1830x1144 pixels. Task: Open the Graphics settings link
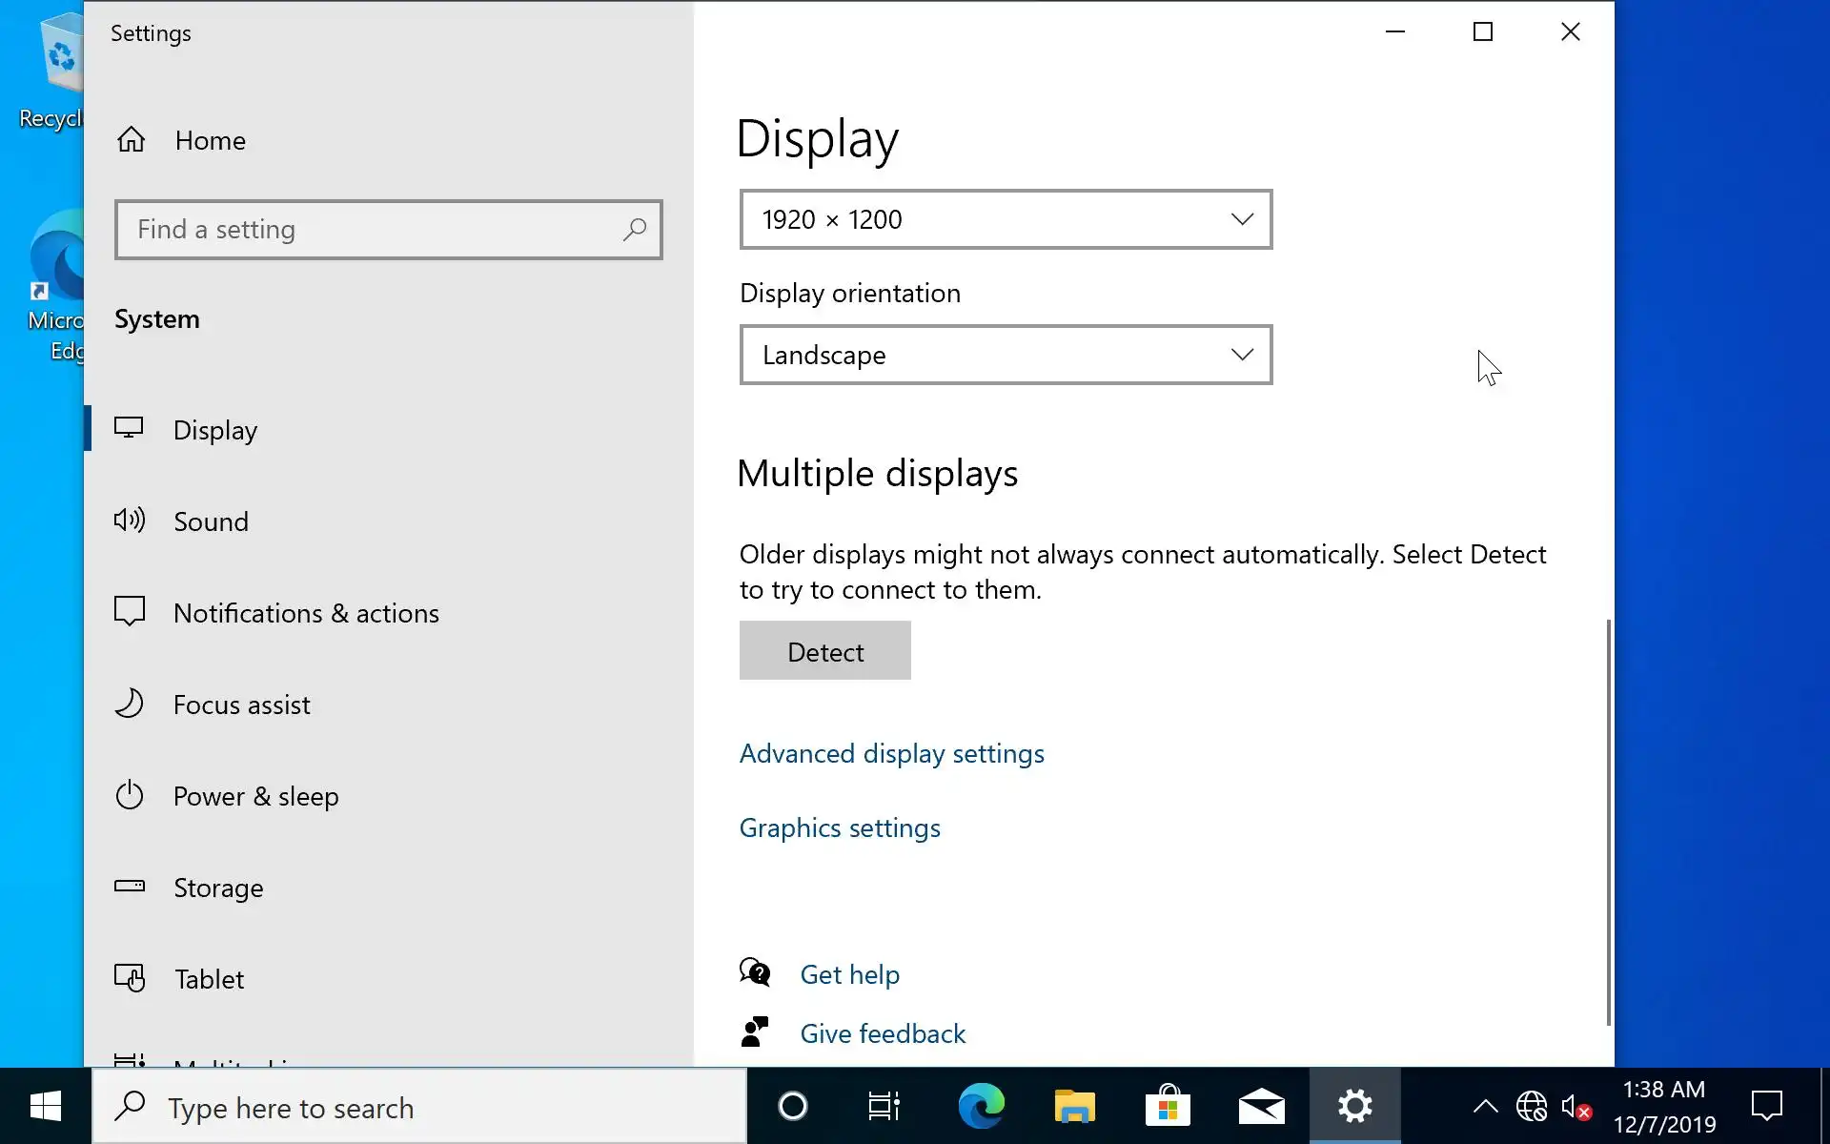click(839, 827)
